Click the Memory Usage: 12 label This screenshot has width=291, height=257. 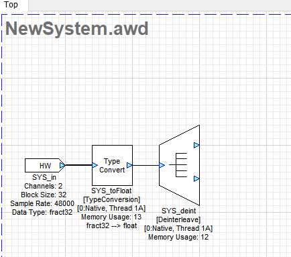click(x=178, y=237)
